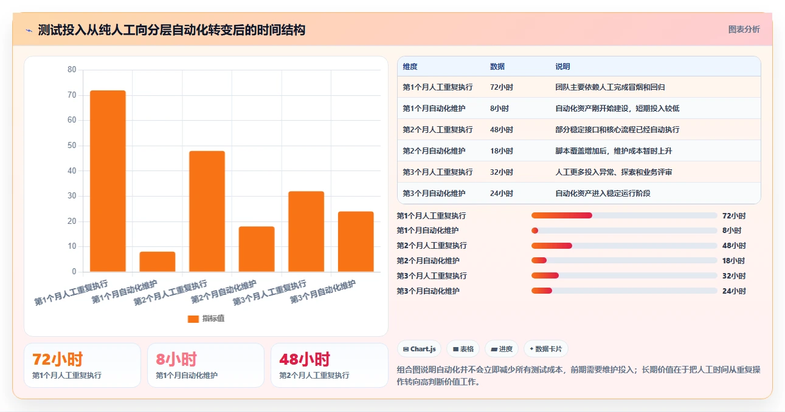Screen dimensions: 785x412
Task: Click table cell 第1个月自动化维护
Action: (x=434, y=109)
